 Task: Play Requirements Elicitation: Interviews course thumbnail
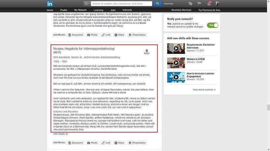click(176, 48)
